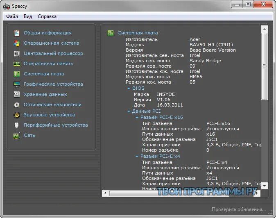Click the Общая информация clipboard icon
Screen dimensions: 276x218
(17, 33)
